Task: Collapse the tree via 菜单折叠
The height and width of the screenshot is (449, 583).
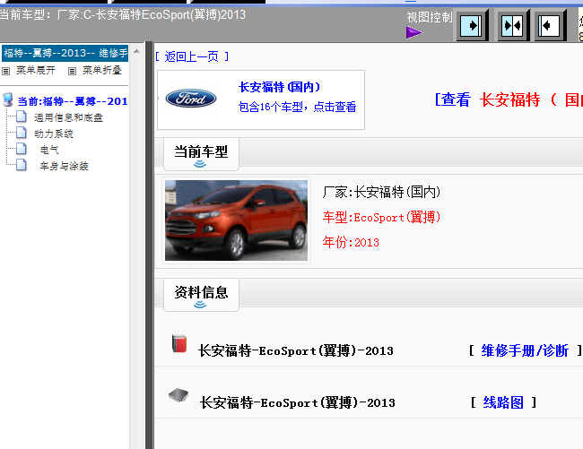Action: [102, 70]
